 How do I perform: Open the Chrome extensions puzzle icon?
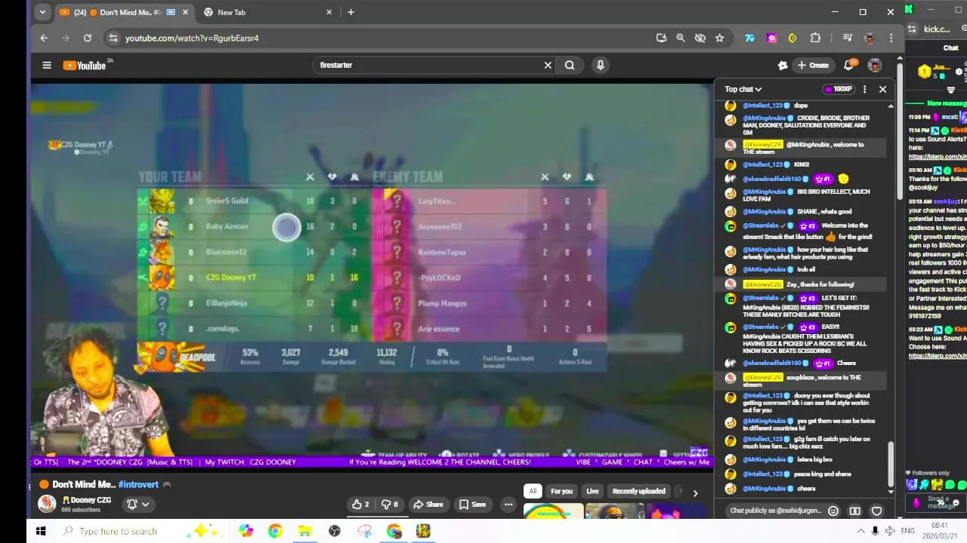pyautogui.click(x=815, y=38)
